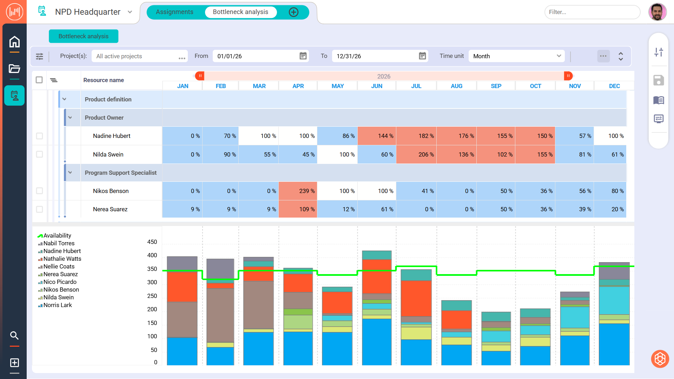Toggle Nellie Coats legend series
This screenshot has width=674, height=379.
(x=56, y=267)
